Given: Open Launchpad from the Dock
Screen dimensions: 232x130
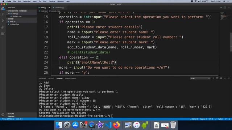Looking at the screenshot, I should (x=67, y=125).
